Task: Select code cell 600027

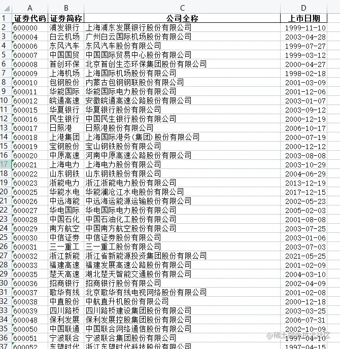Action: [30, 210]
